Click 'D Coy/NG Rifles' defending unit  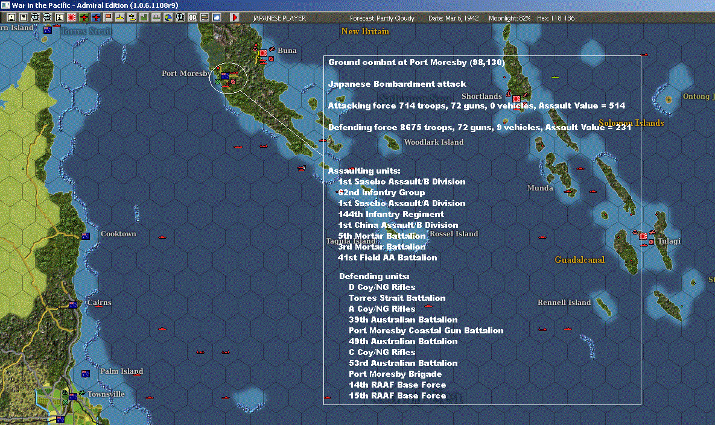click(x=382, y=288)
